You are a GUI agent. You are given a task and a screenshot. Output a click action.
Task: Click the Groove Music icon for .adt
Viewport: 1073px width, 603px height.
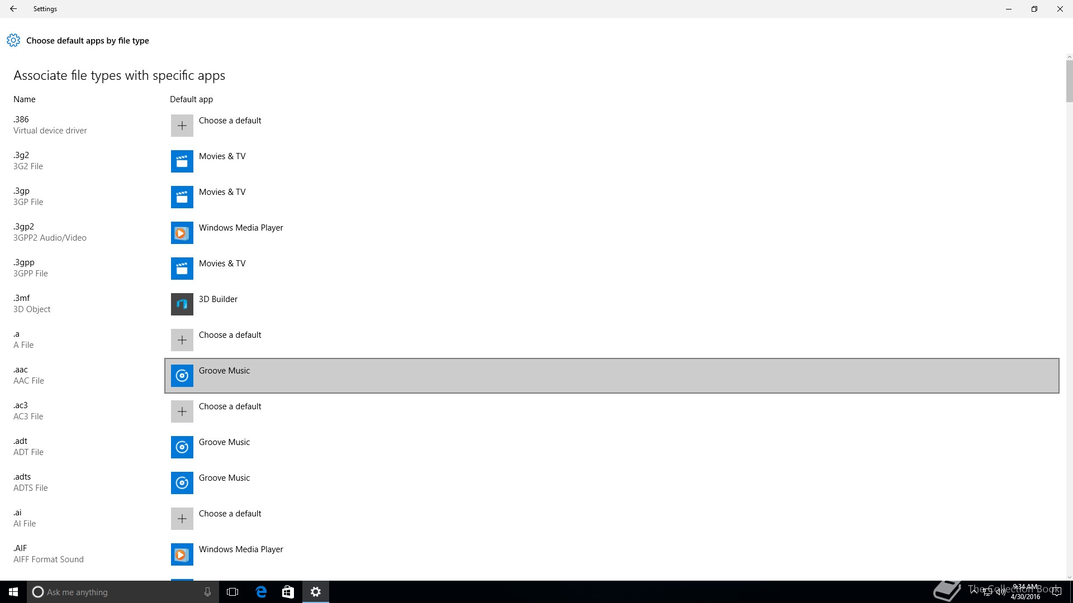coord(182,447)
